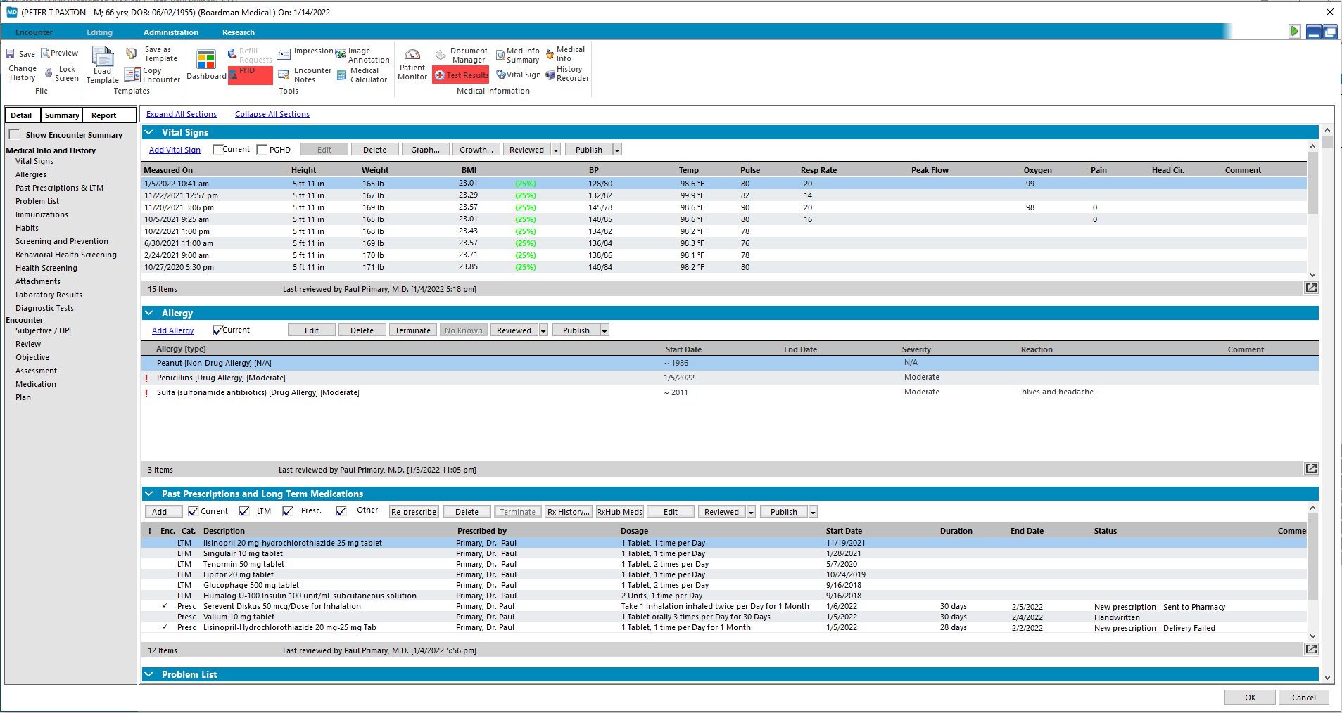The width and height of the screenshot is (1342, 713).
Task: Pop out the Allergy section panel
Action: pyautogui.click(x=1311, y=469)
